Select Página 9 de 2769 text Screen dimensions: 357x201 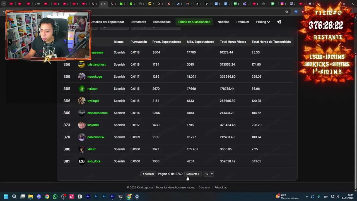(170, 174)
